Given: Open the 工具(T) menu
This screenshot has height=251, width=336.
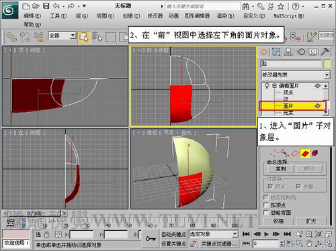Looking at the screenshot, I should click(58, 16).
